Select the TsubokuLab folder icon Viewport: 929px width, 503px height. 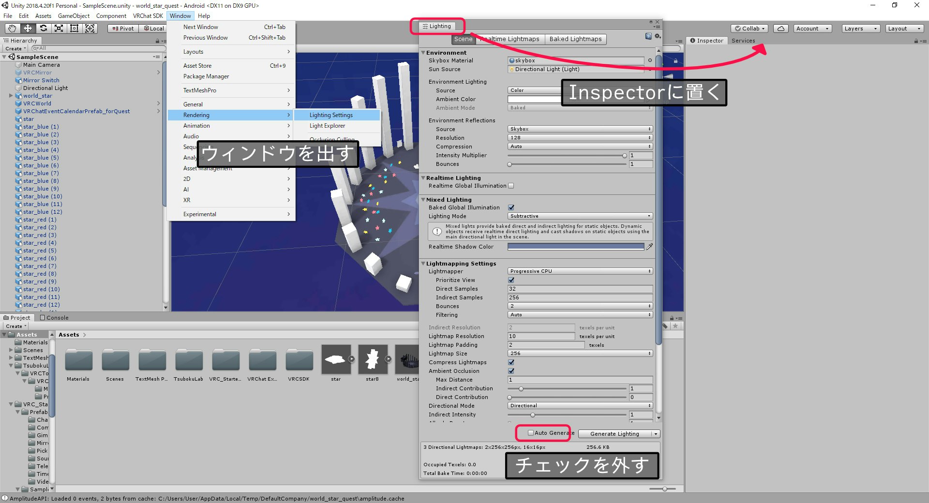189,360
